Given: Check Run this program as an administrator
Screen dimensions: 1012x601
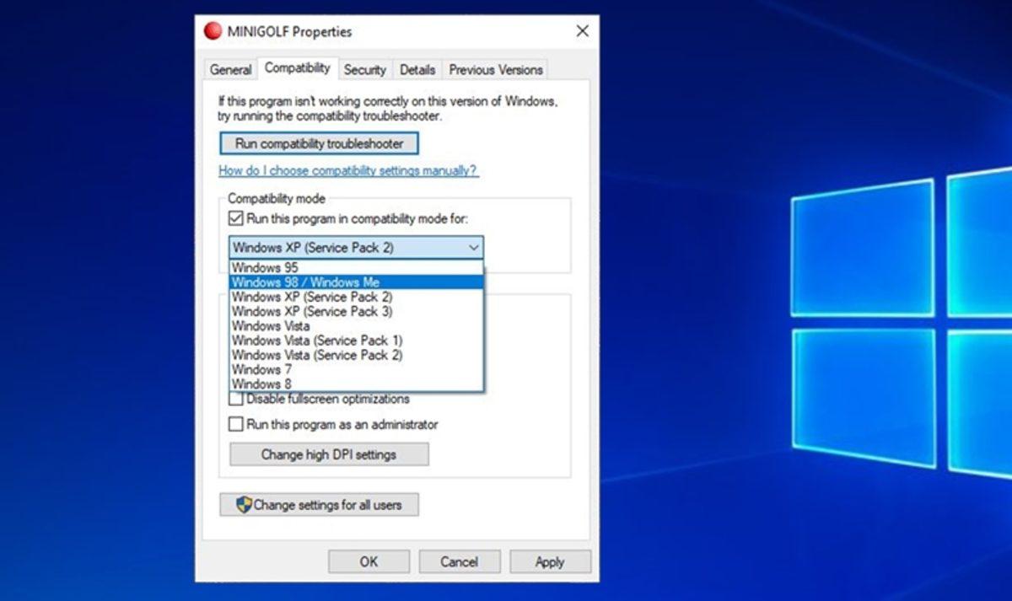Looking at the screenshot, I should (235, 425).
